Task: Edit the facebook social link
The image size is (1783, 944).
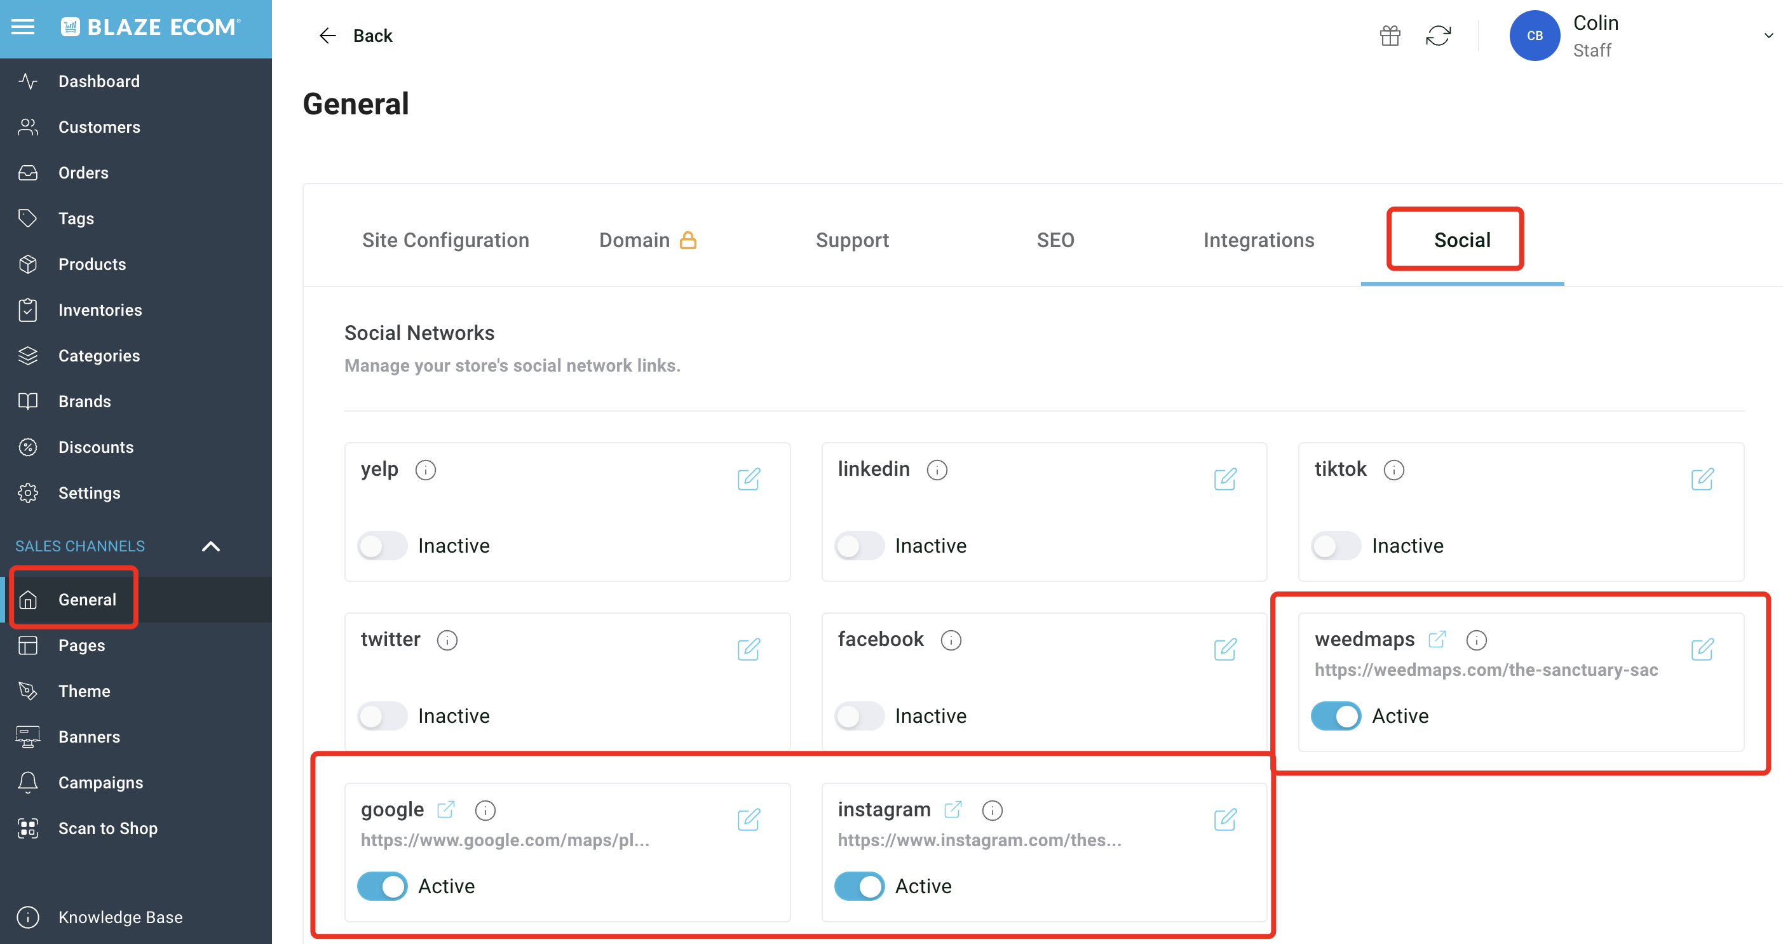Action: (1225, 649)
